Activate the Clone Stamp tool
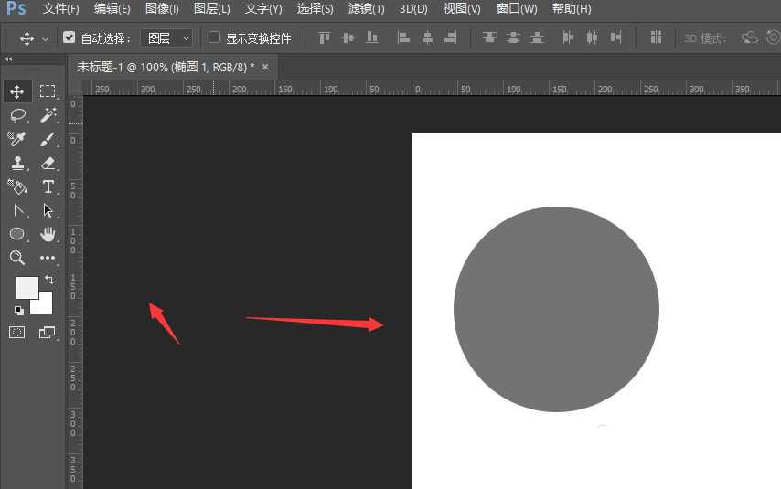Image resolution: width=781 pixels, height=489 pixels. (17, 163)
